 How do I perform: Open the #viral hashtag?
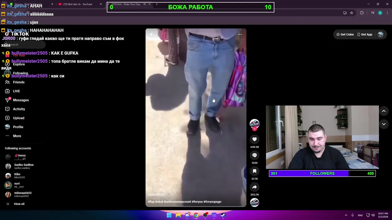coord(159,202)
